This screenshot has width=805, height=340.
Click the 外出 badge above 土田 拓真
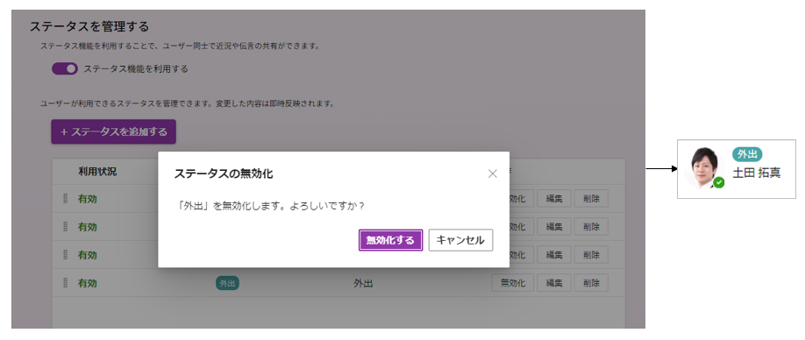(x=747, y=154)
